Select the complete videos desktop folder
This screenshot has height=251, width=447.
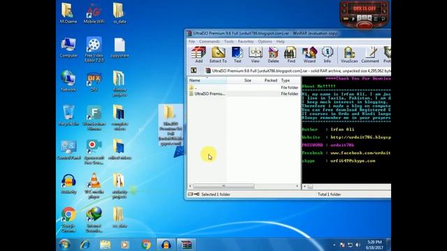119,118
